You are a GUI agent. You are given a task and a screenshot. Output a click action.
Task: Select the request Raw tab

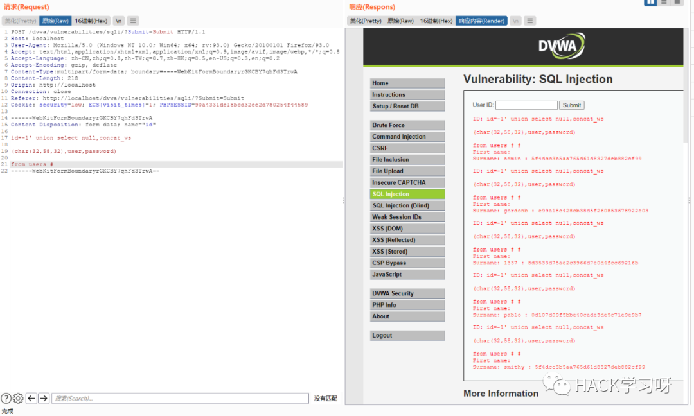click(55, 21)
